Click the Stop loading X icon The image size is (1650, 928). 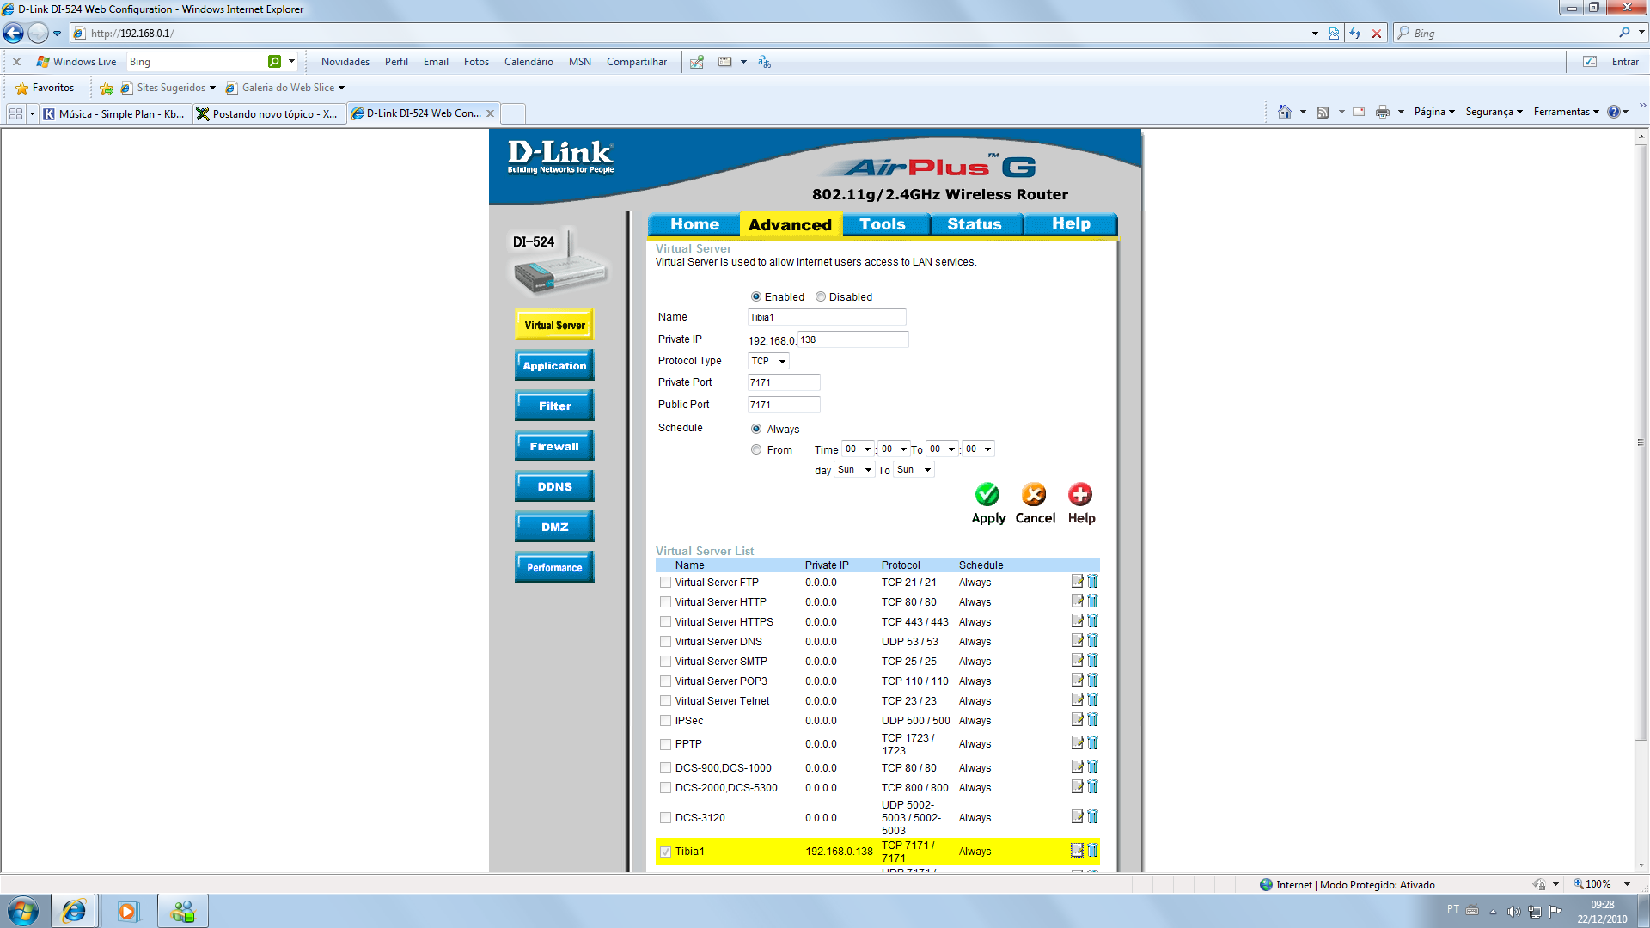pos(1377,34)
